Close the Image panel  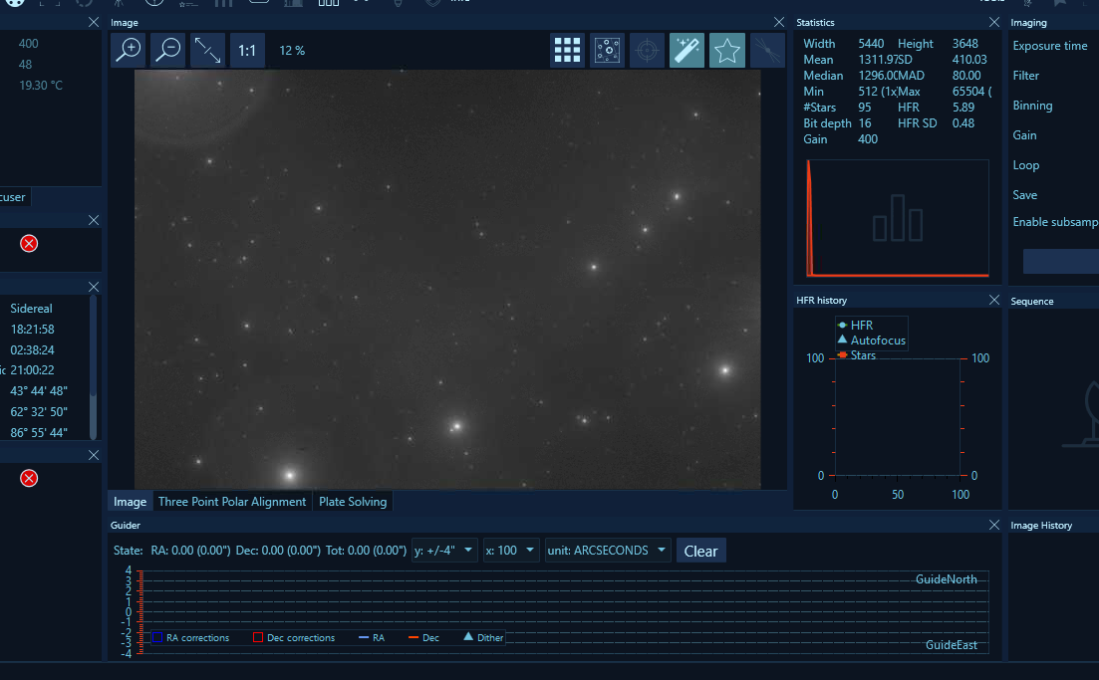[x=779, y=23]
